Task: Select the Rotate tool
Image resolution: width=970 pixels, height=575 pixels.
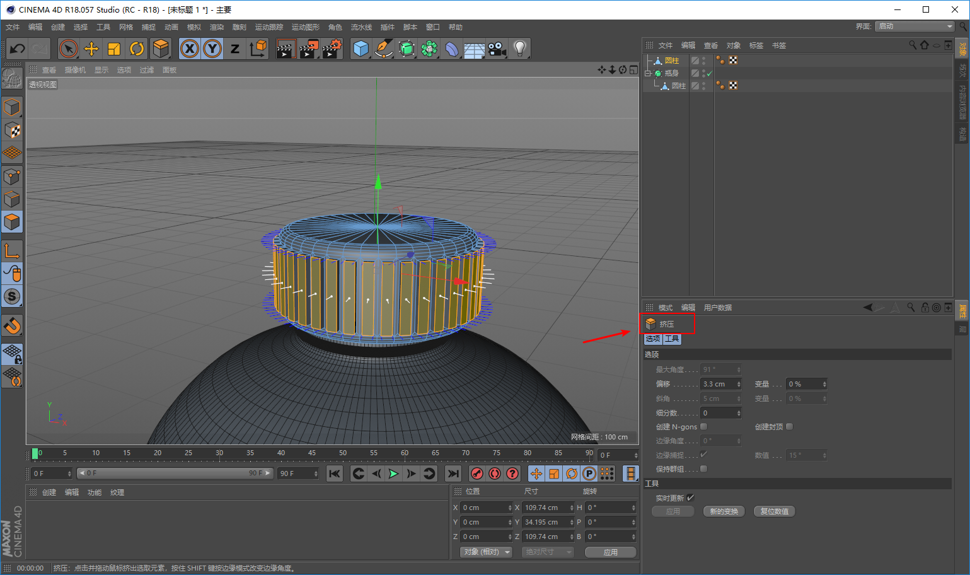Action: pos(137,49)
